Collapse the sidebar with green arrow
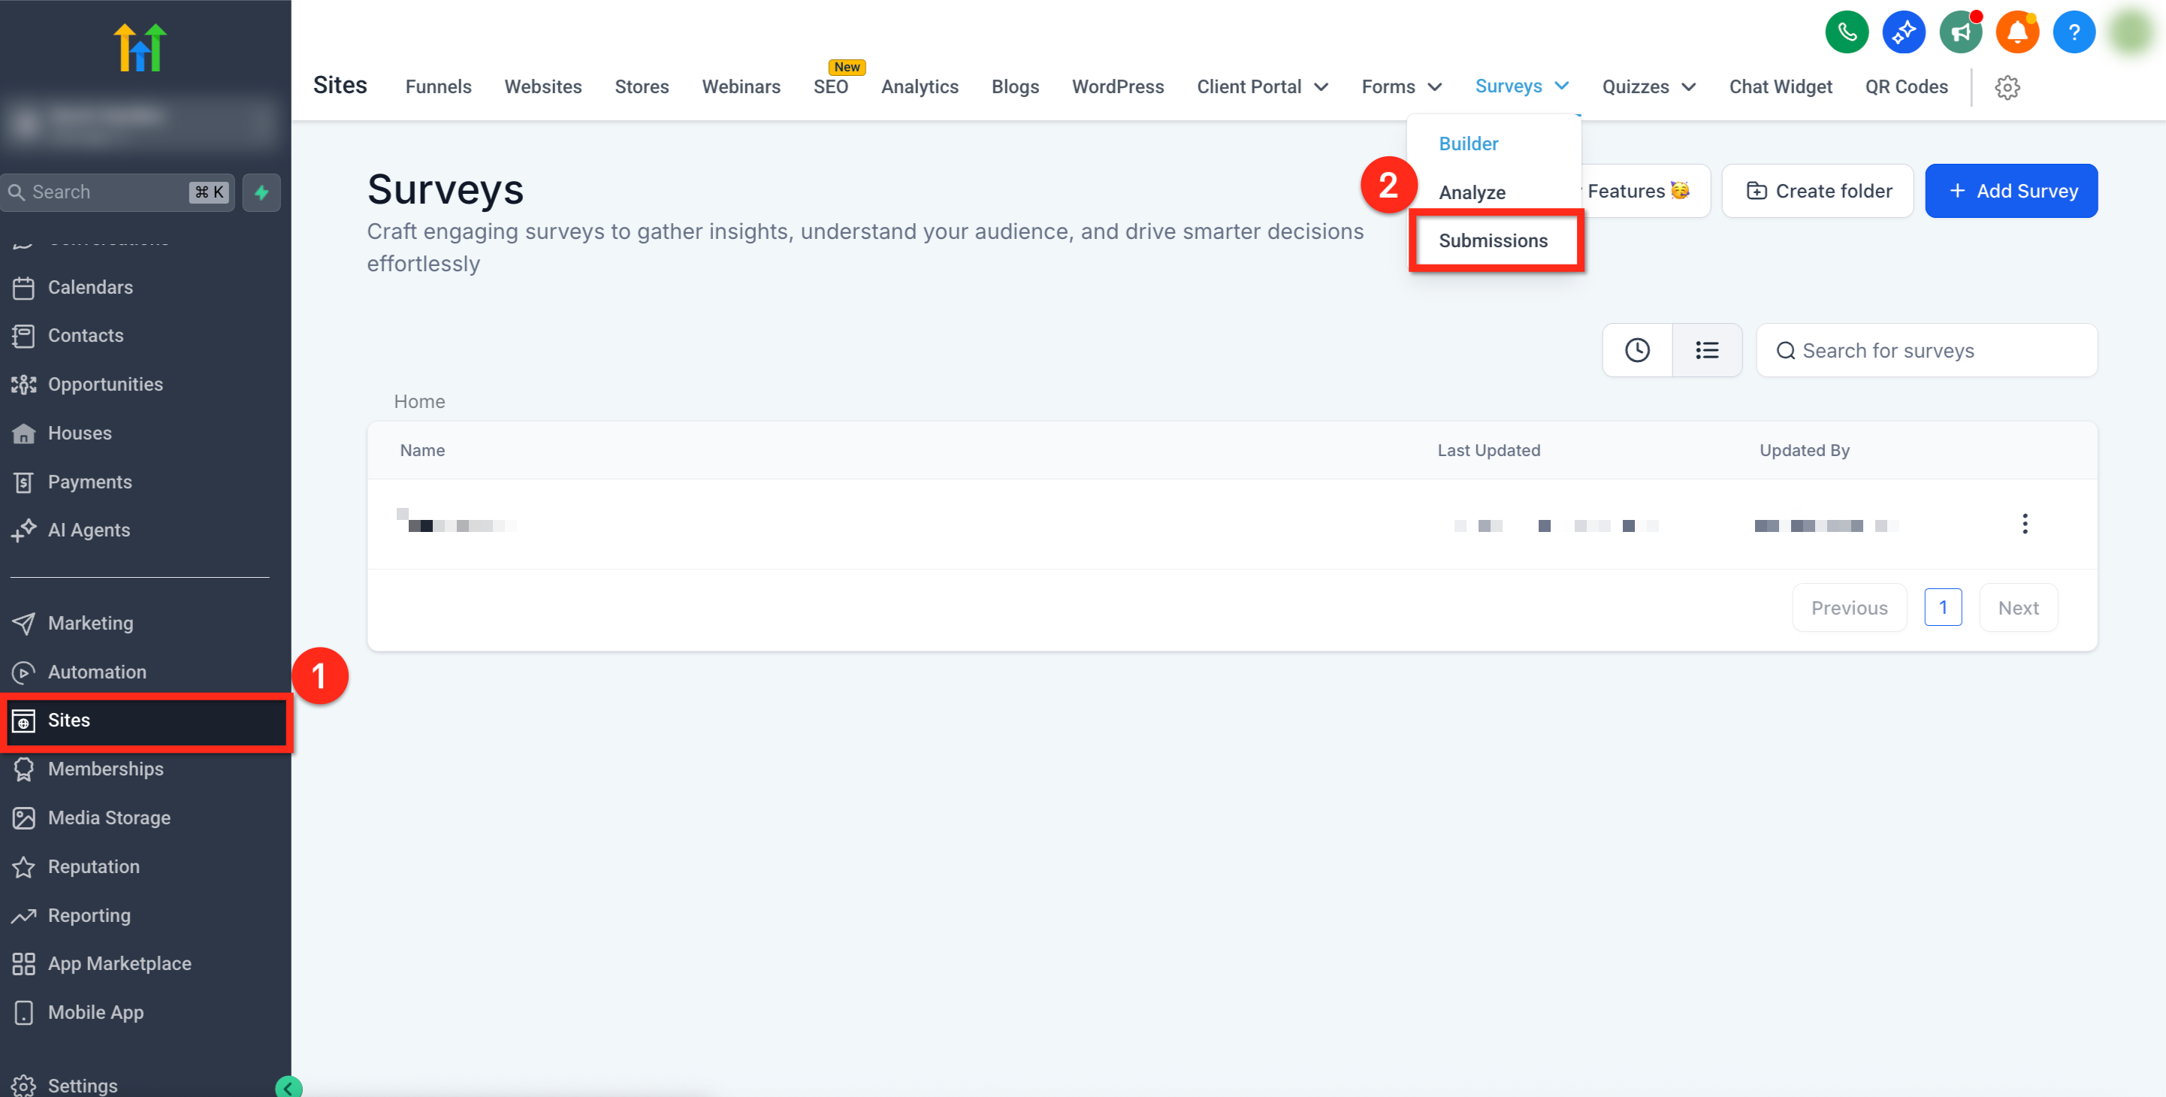Screen dimensions: 2166x1097 point(288,1088)
